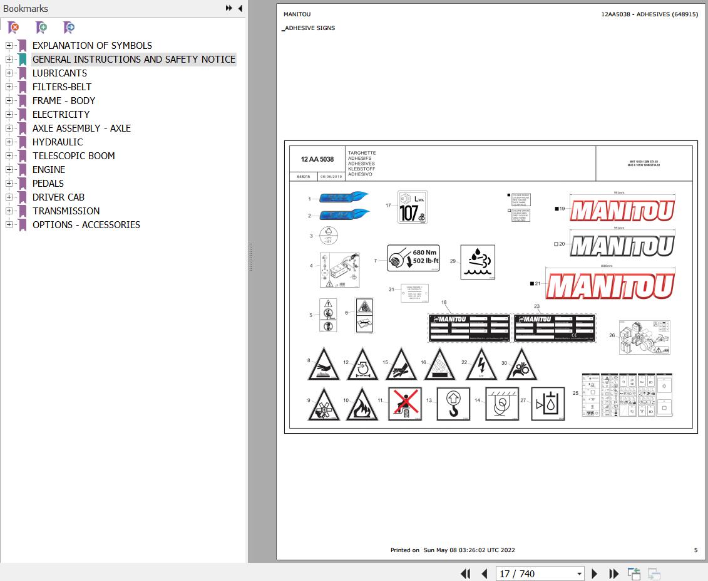Click the bookmark icon beside ENGINE

(23, 170)
